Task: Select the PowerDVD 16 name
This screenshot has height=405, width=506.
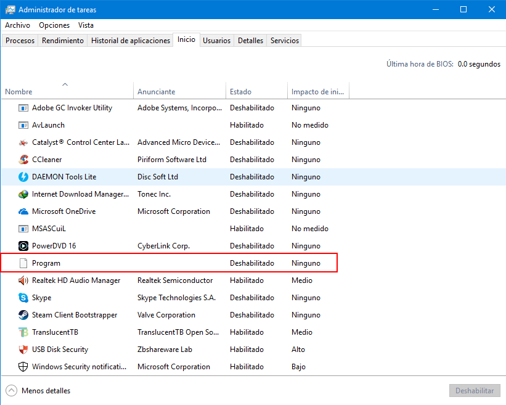Action: (54, 246)
